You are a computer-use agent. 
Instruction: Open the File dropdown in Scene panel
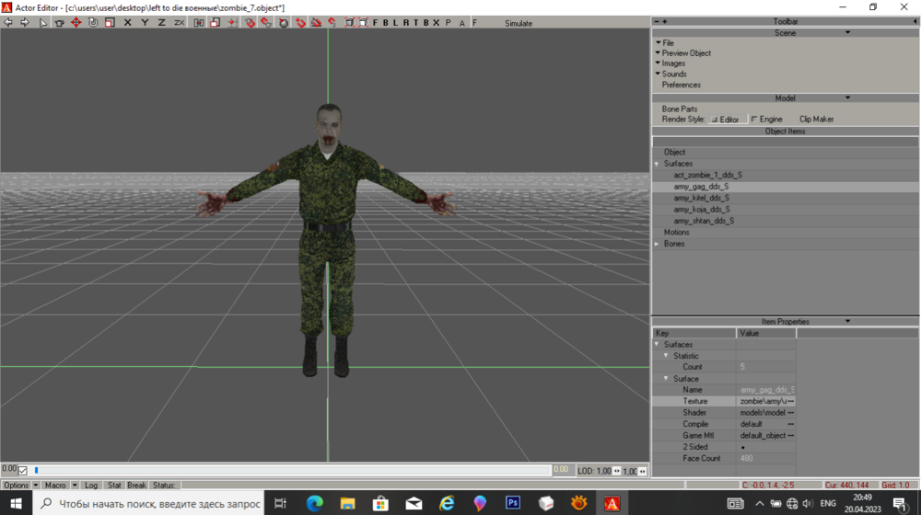tap(667, 42)
